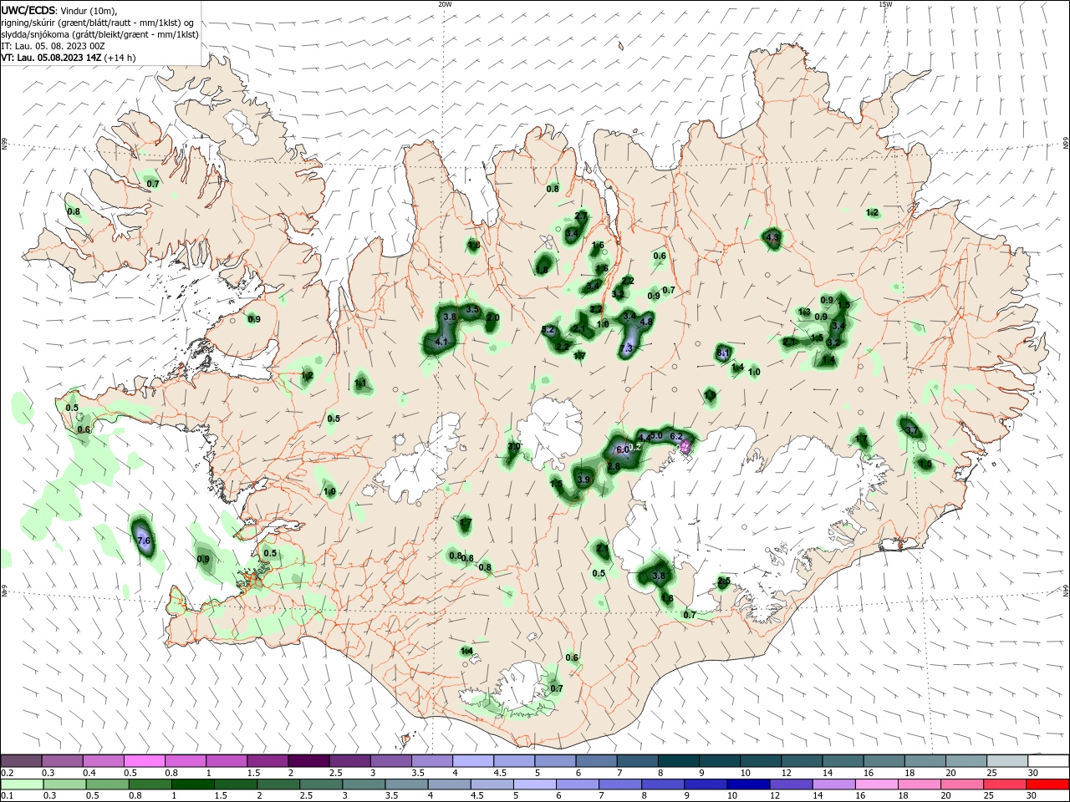Click the '0.1' label under the bottom legend row
1070x802 pixels.
coord(7,796)
